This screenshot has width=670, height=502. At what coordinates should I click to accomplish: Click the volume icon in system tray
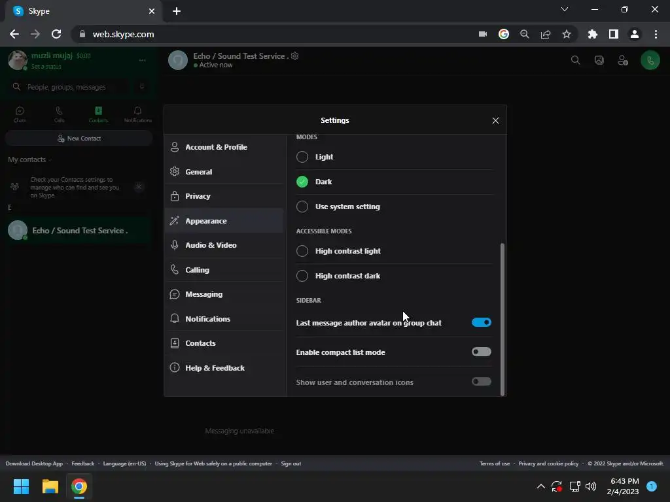pyautogui.click(x=591, y=486)
